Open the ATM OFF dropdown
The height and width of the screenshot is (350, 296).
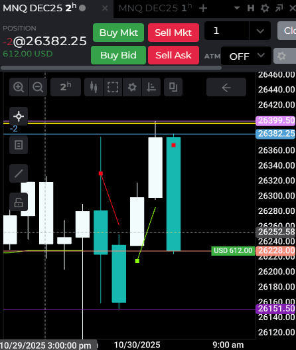click(x=246, y=56)
